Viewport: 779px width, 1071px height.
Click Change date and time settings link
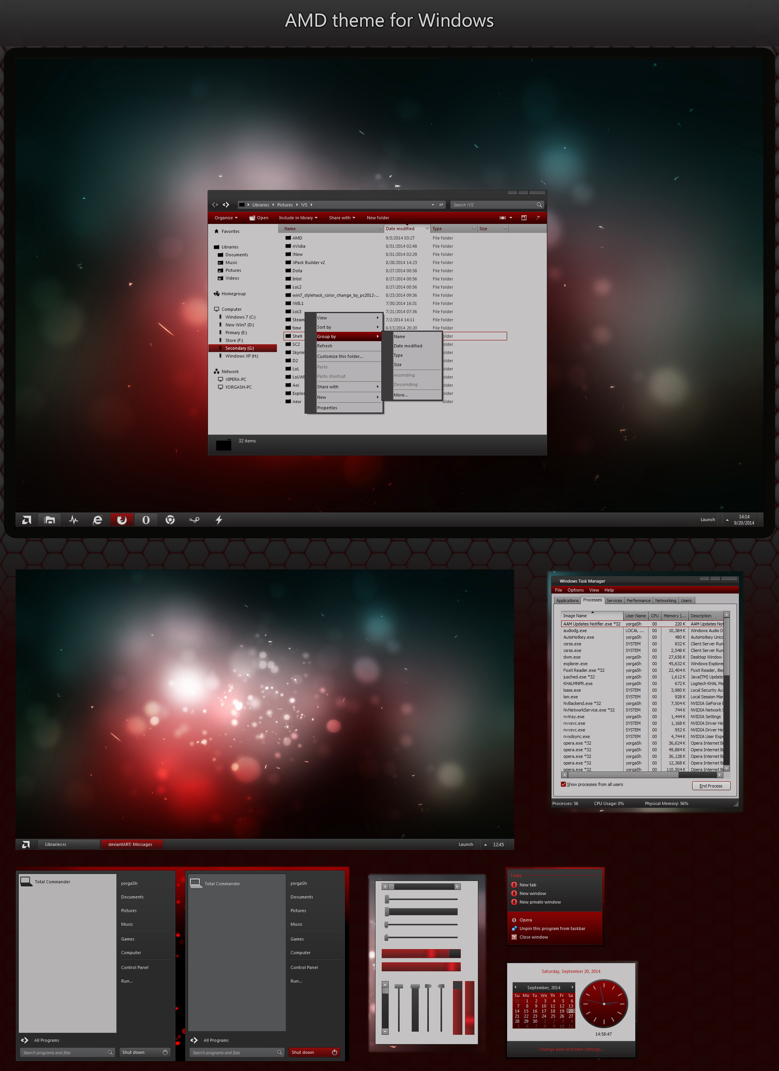click(x=570, y=1049)
